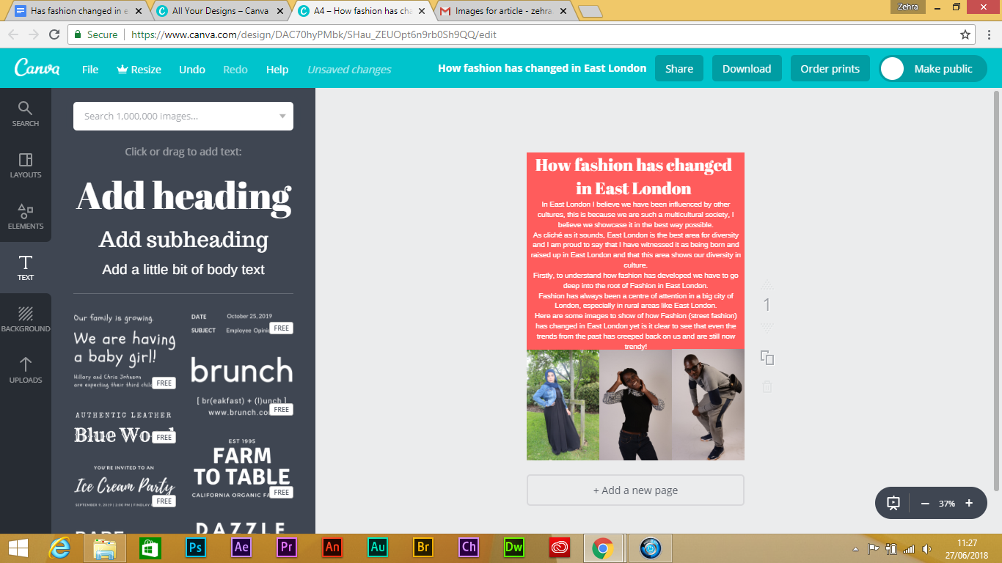
Task: Open the Background sidebar panel
Action: click(x=26, y=319)
